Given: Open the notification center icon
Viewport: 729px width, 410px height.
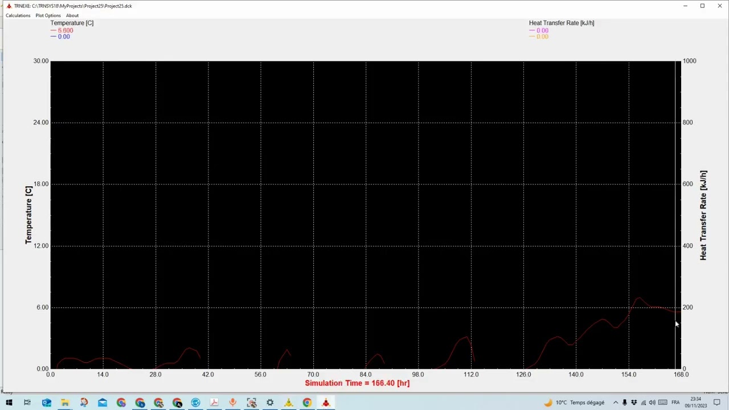Looking at the screenshot, I should [x=718, y=403].
